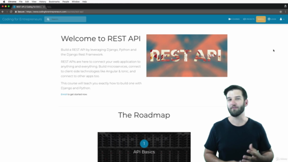The image size is (288, 162).
Task: Click the numbered 1 circle on roadmap
Action: (x=144, y=144)
